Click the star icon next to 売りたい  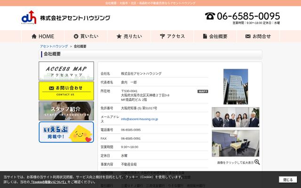coord(119,36)
